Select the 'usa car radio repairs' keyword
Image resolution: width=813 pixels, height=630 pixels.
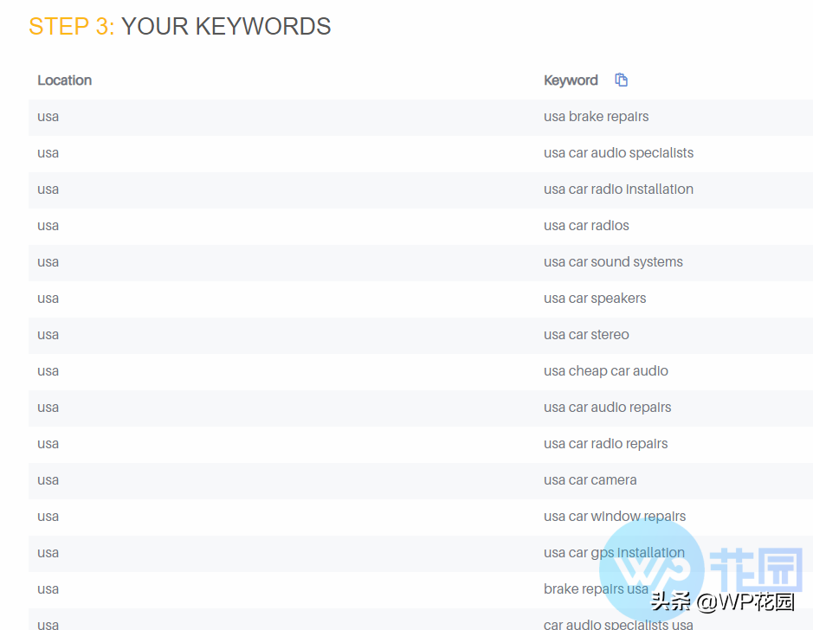point(606,443)
